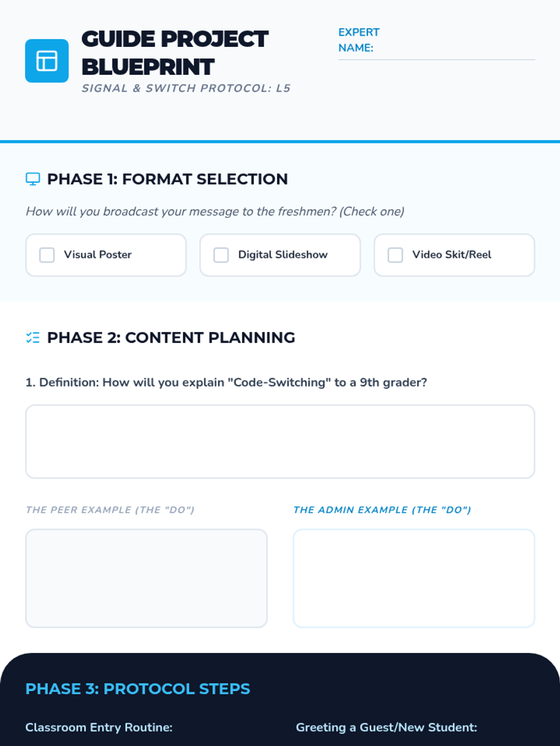The image size is (560, 746).
Task: Click the Guide Project Blueprint title
Action: tap(175, 53)
